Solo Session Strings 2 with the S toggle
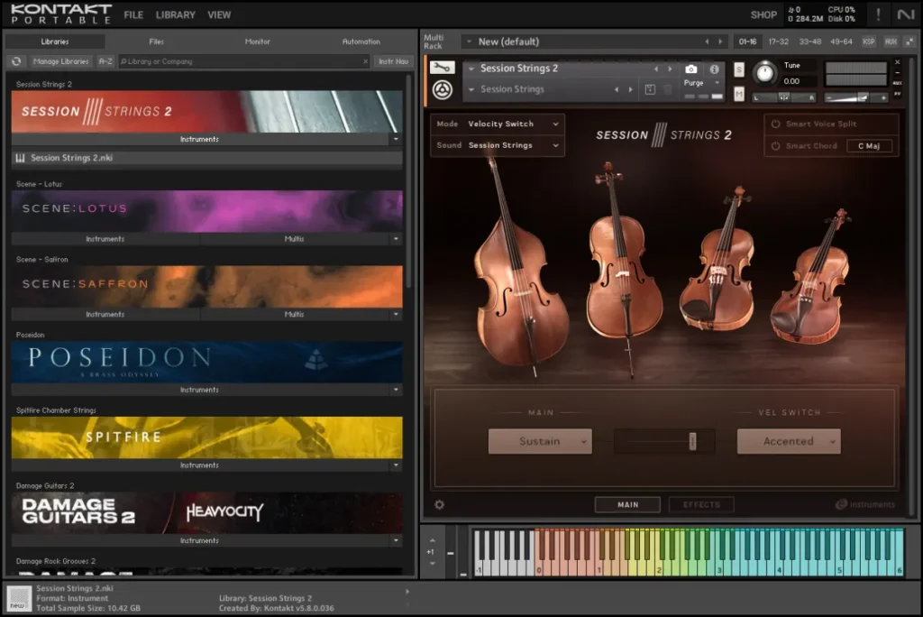Viewport: 923px width, 617px height. click(x=737, y=69)
